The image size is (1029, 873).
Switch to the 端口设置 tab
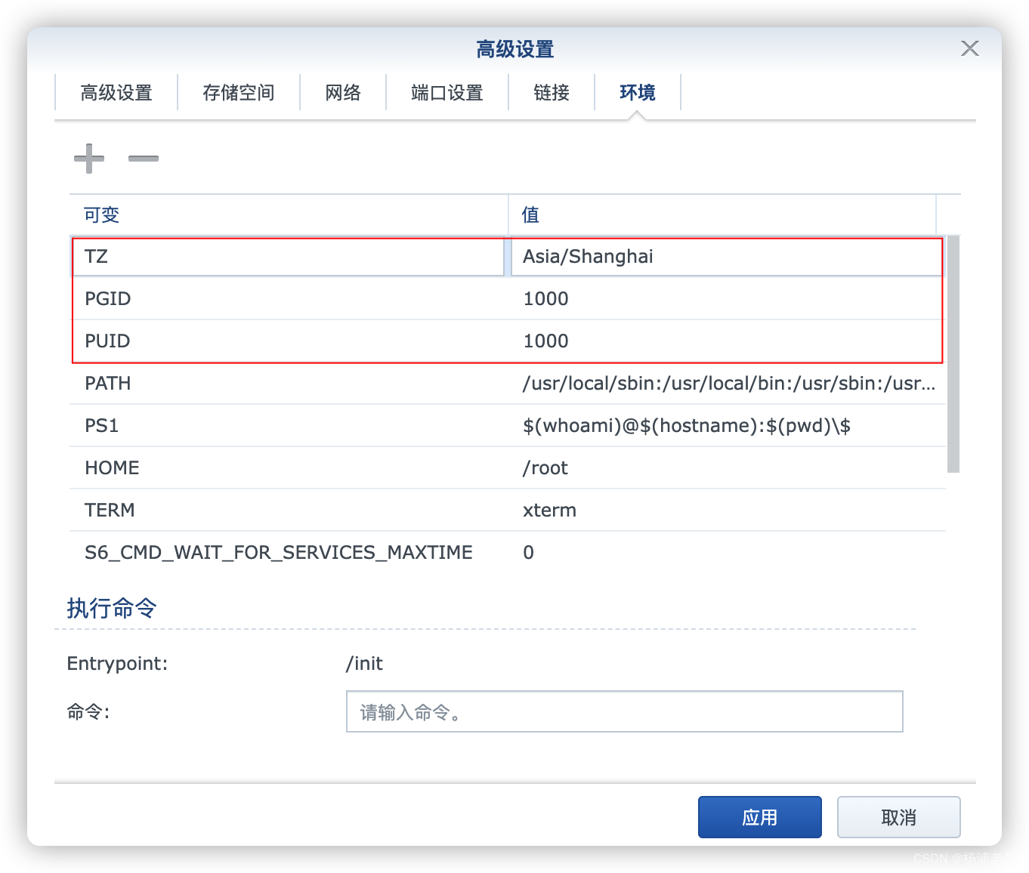[446, 92]
